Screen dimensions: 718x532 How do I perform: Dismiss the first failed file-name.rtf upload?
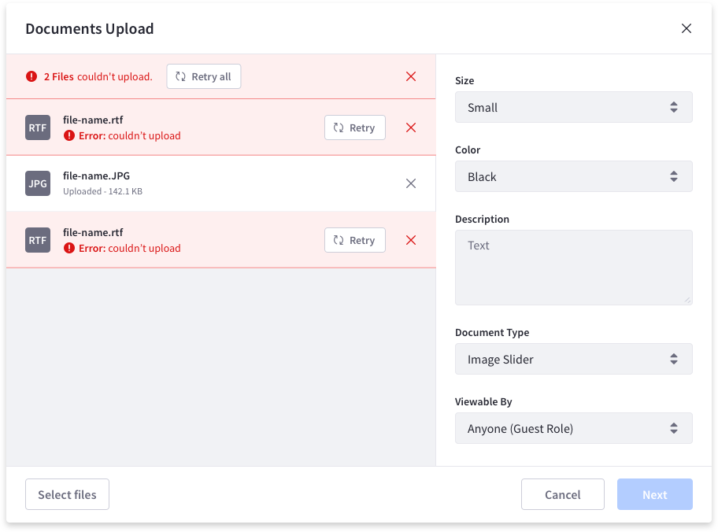(x=410, y=127)
